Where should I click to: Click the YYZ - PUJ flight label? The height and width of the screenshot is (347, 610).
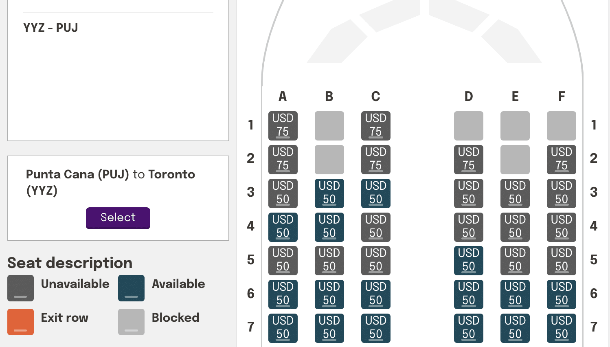pyautogui.click(x=50, y=28)
